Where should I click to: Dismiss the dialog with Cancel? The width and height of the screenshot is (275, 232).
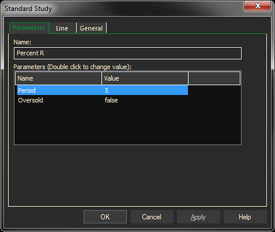[x=152, y=217]
